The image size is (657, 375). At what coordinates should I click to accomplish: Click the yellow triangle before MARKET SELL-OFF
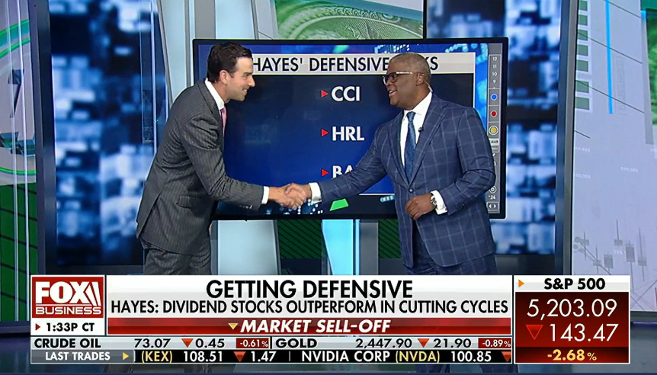pyautogui.click(x=233, y=326)
